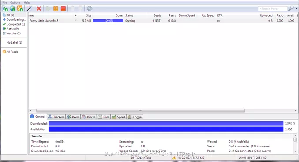
Task: Click the orange Pause torrent icon
Action: point(56,8)
